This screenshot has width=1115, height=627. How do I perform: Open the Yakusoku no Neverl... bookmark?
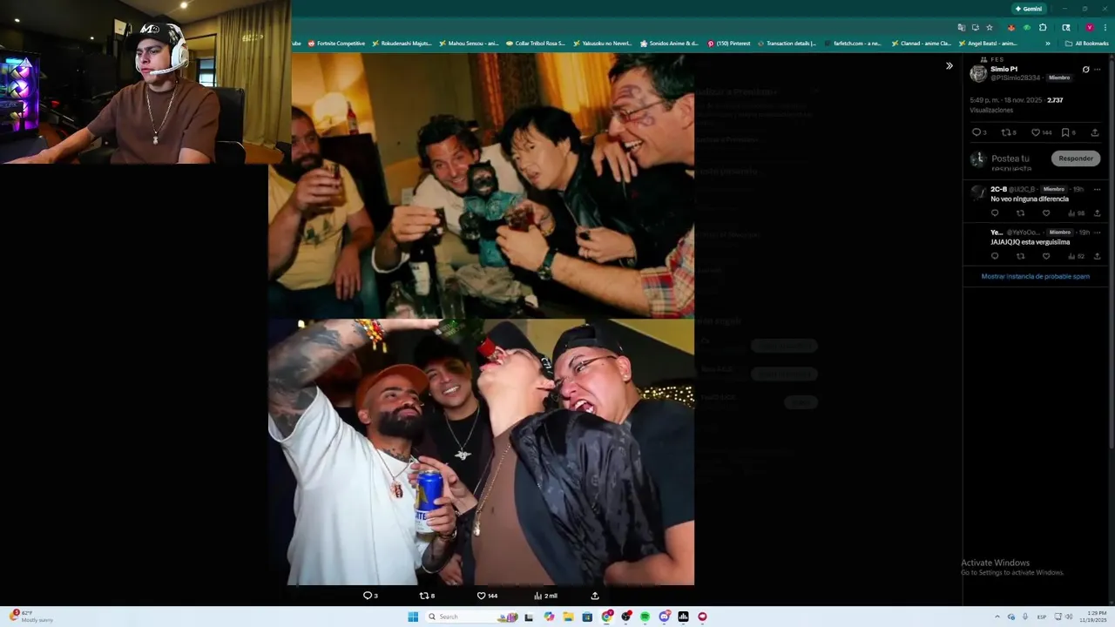coord(603,43)
